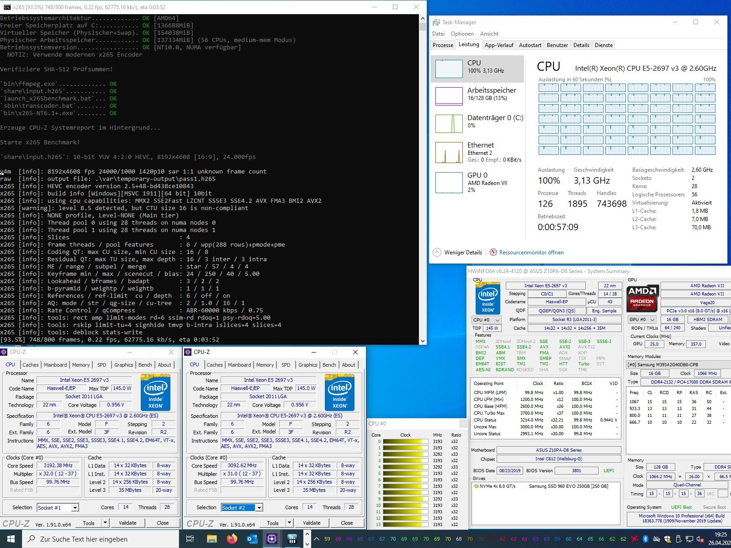The width and height of the screenshot is (731, 548).
Task: Open the Optionen menu in Task-Manager
Action: click(462, 33)
